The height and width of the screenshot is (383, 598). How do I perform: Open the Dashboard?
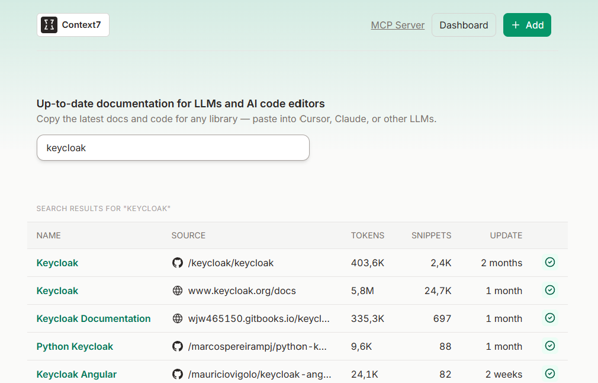[464, 25]
